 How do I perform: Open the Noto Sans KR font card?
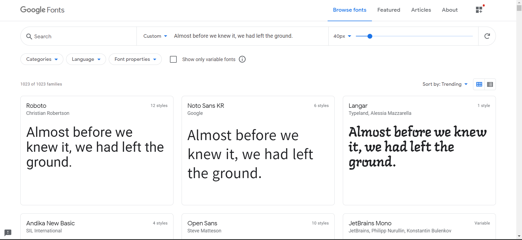tap(258, 150)
